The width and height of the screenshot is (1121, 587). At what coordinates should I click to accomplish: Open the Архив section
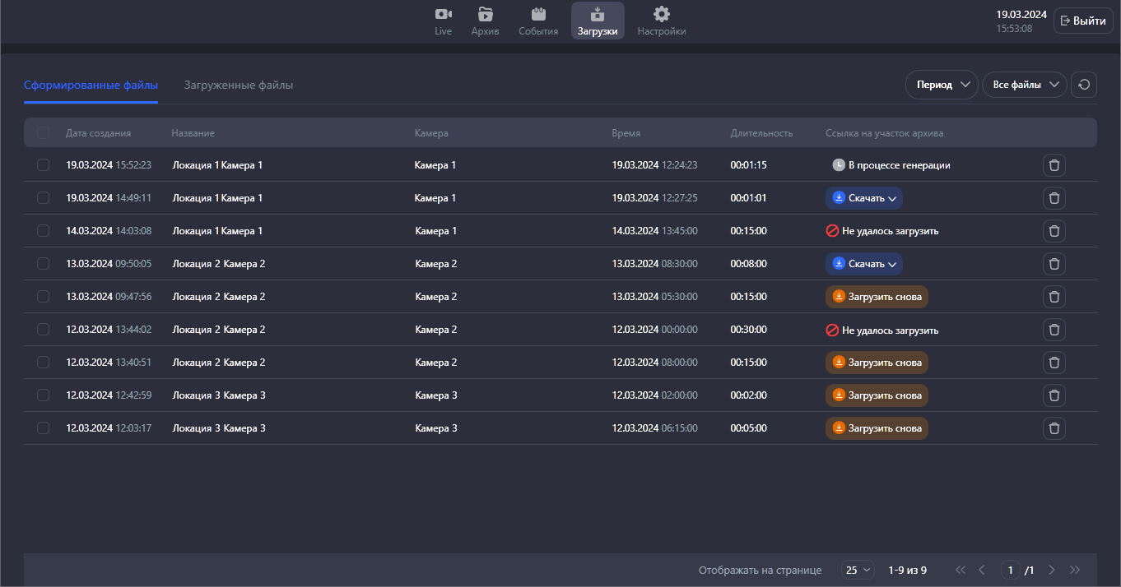click(x=485, y=21)
